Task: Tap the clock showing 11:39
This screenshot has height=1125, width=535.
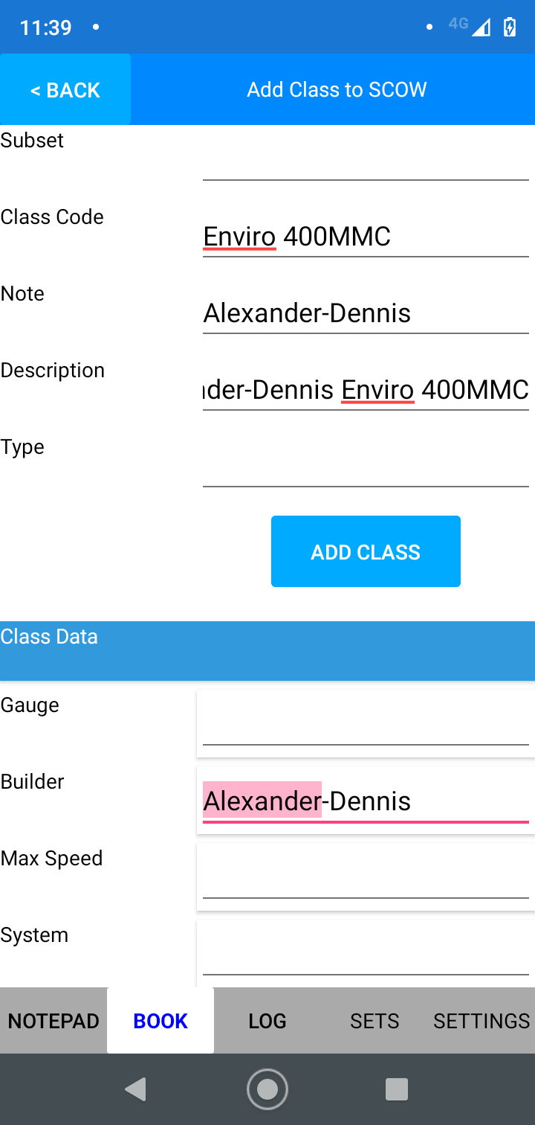Action: (x=47, y=27)
